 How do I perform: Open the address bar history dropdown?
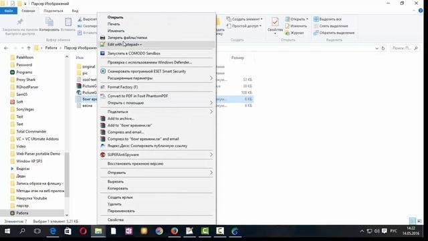click(377, 48)
